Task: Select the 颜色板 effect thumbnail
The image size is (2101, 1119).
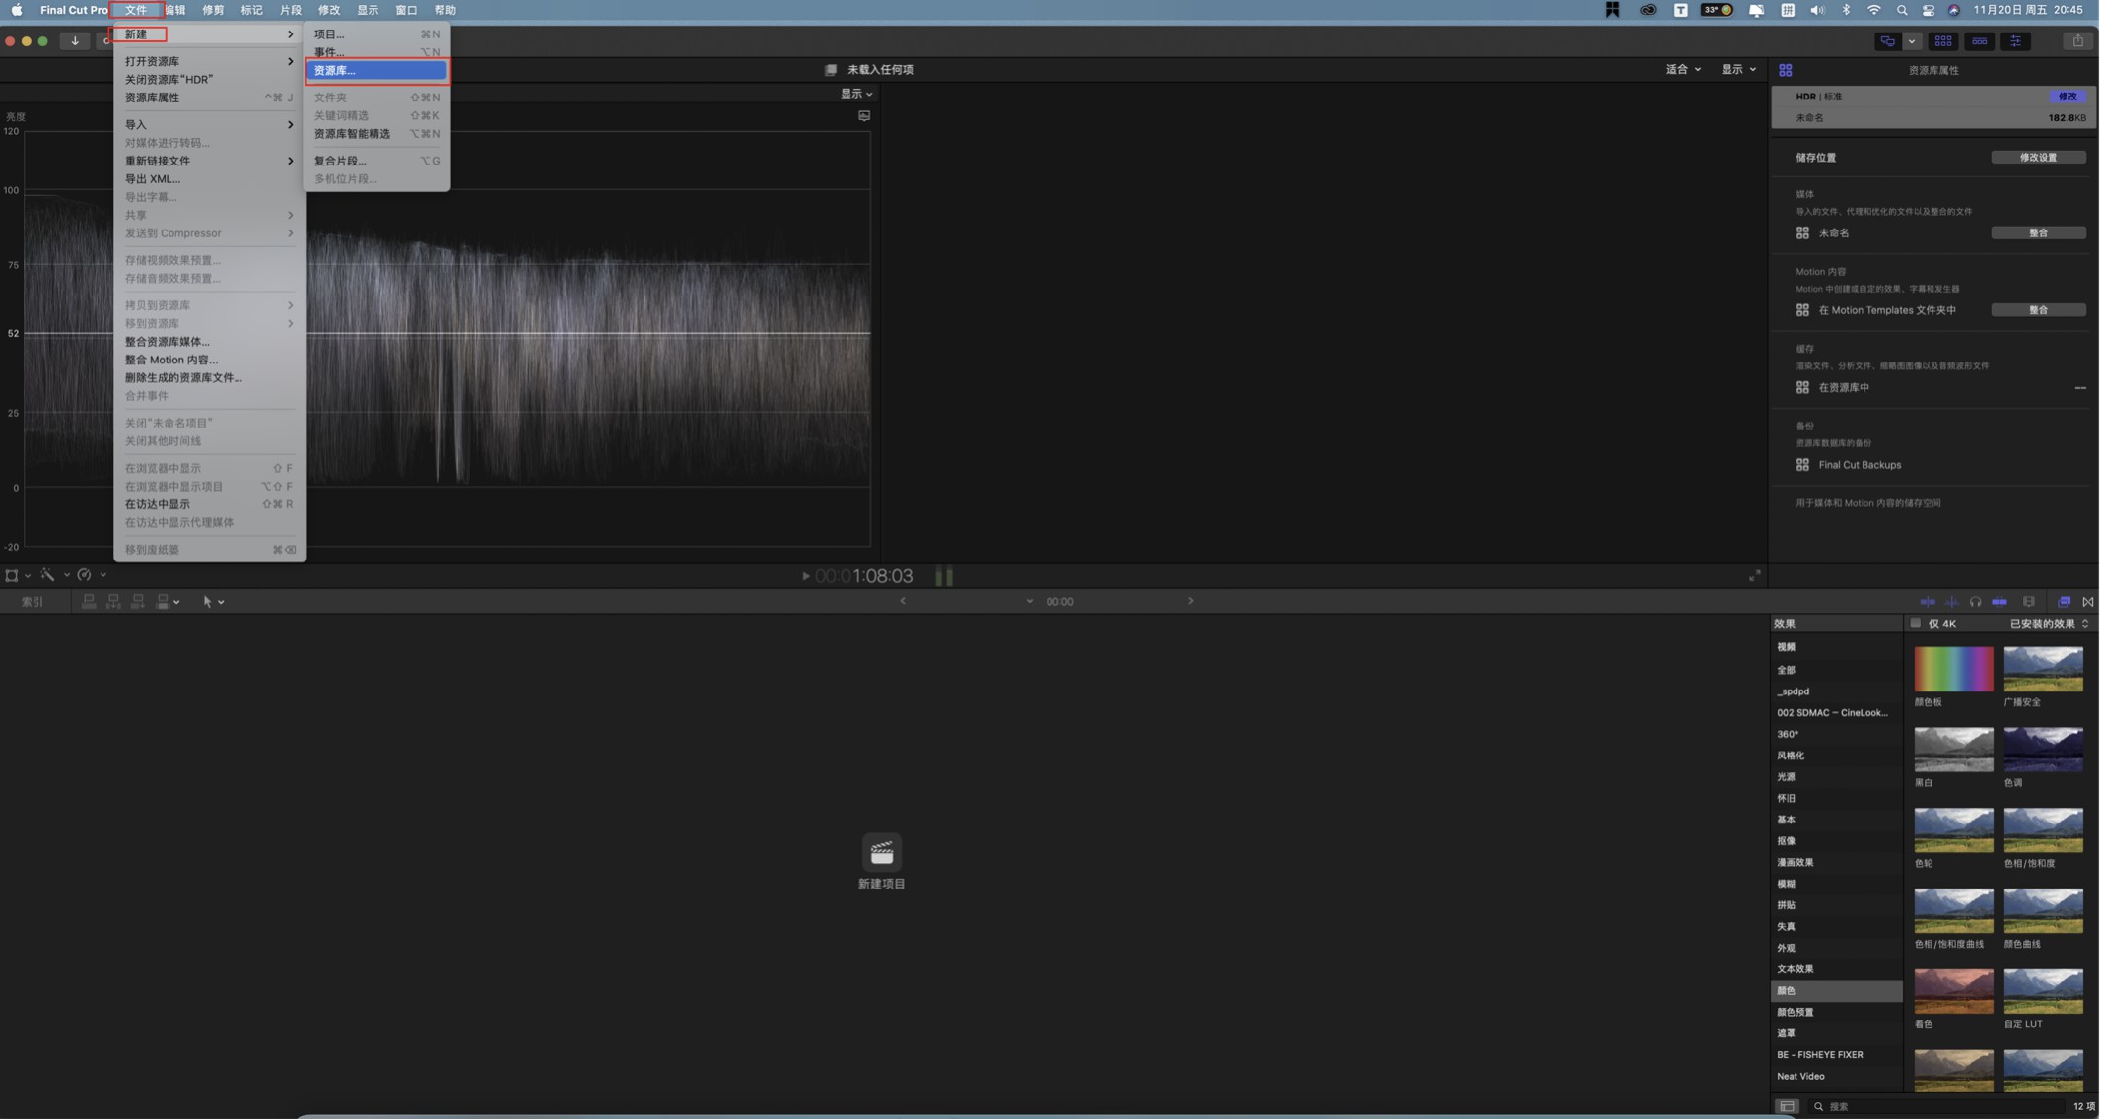Action: coord(1953,669)
